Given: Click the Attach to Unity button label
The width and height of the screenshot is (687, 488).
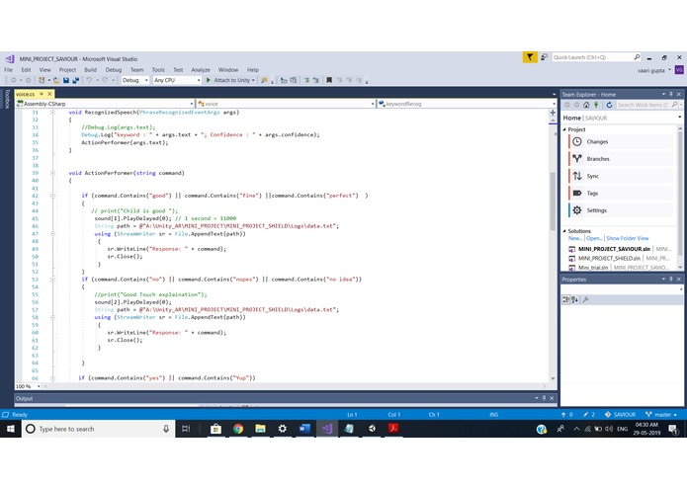Looking at the screenshot, I should point(231,80).
